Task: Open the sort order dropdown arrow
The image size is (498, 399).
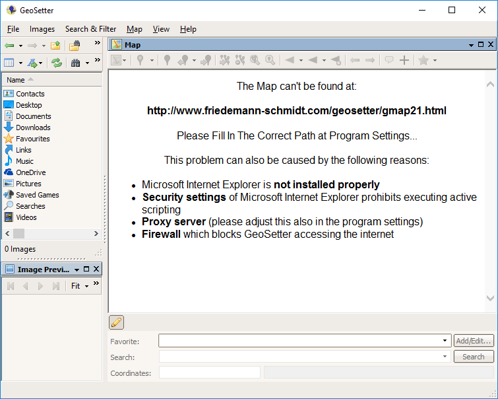Action: click(x=41, y=63)
